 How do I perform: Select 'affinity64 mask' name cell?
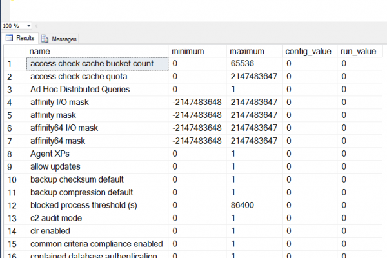pyautogui.click(x=97, y=141)
